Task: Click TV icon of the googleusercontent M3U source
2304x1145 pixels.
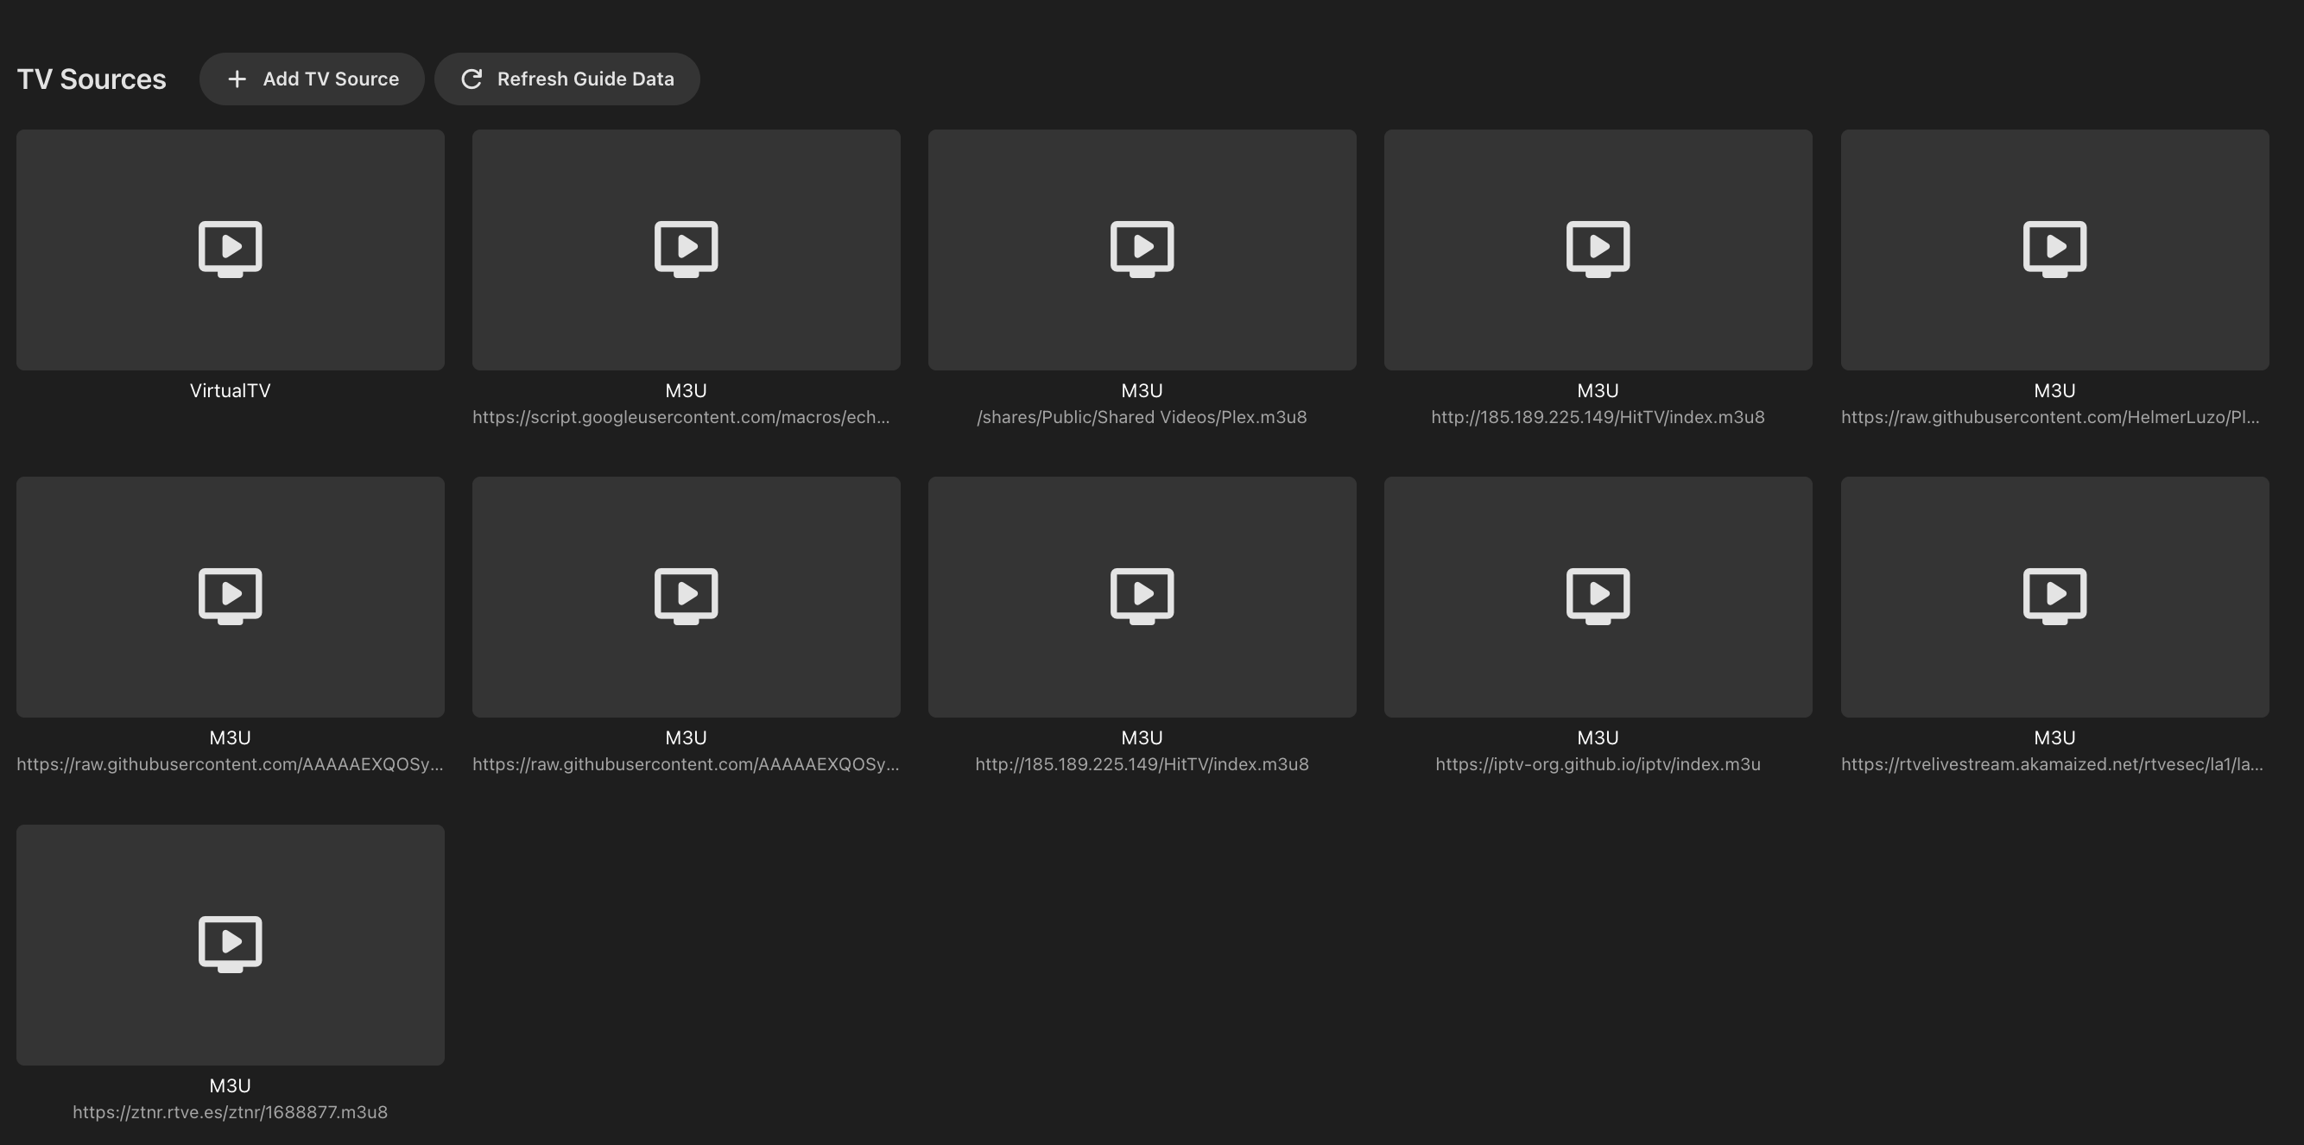Action: pyautogui.click(x=686, y=248)
